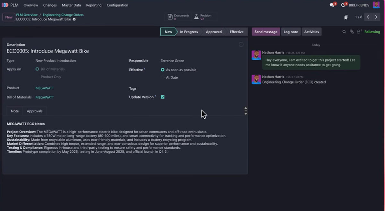Viewport: 385px width, 211px height.
Task: Open the Reporting menu
Action: click(94, 5)
